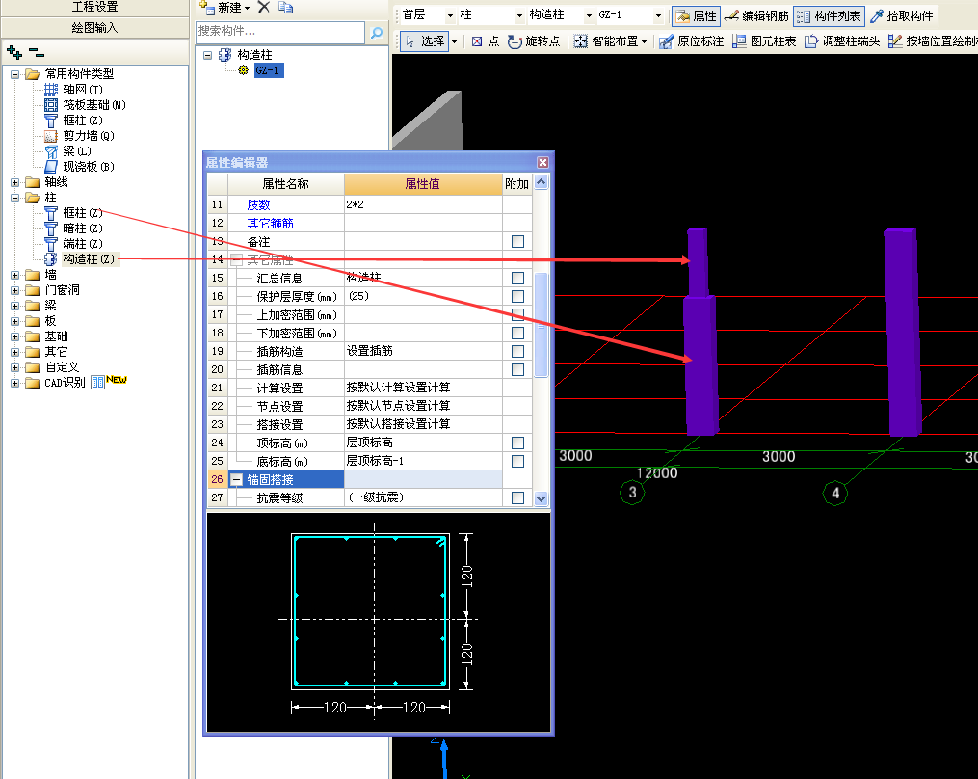Click the 调整柱端头 adjust column end tool

coord(842,41)
